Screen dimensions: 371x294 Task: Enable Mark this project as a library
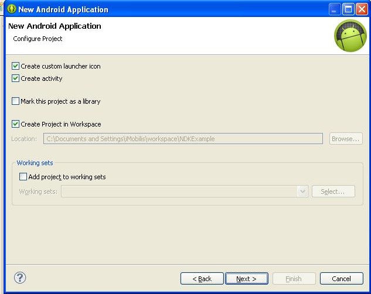click(15, 101)
